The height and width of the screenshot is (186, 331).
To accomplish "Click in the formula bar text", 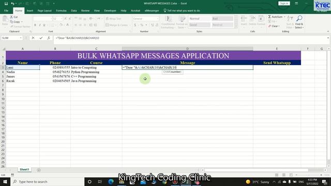I will [78, 38].
